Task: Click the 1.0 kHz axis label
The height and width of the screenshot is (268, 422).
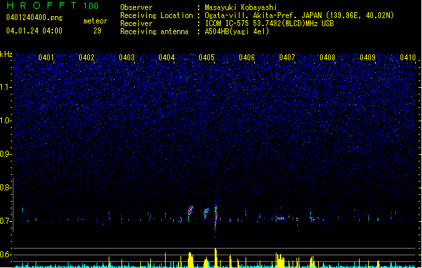Action: (5, 121)
